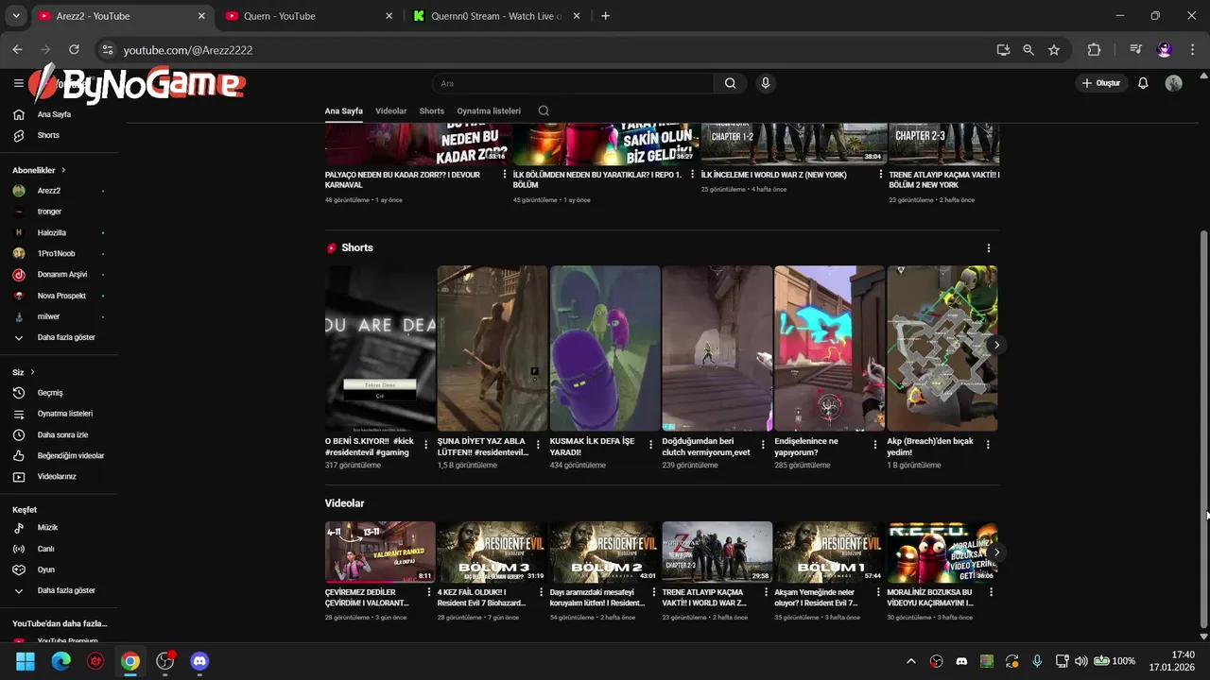The height and width of the screenshot is (680, 1210).
Task: Click the page vertical scrollbar
Action: [1203, 430]
